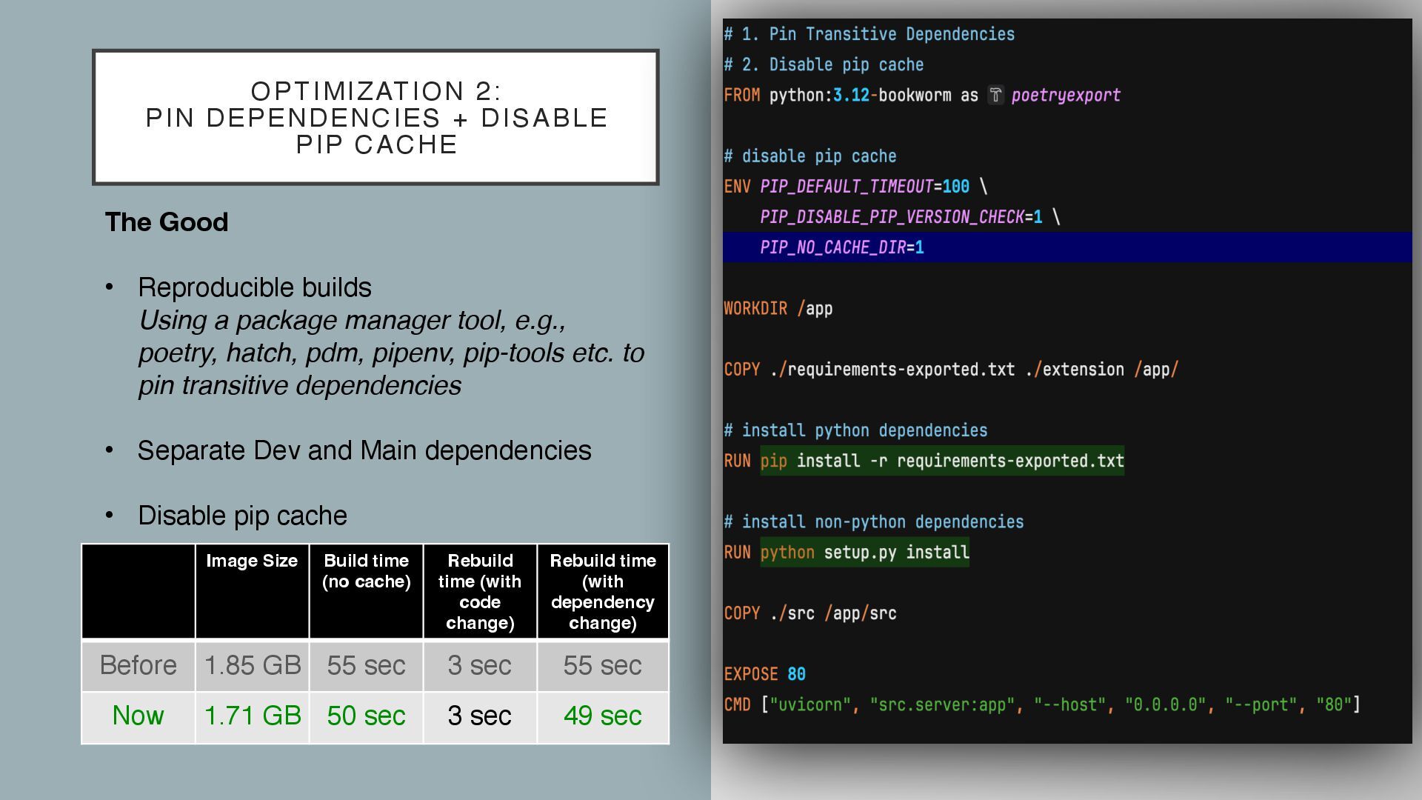Click 'PIP_DEFAULT_TIMEOUT=100' in ENV line
Screen dimensions: 1422x800
pos(864,187)
